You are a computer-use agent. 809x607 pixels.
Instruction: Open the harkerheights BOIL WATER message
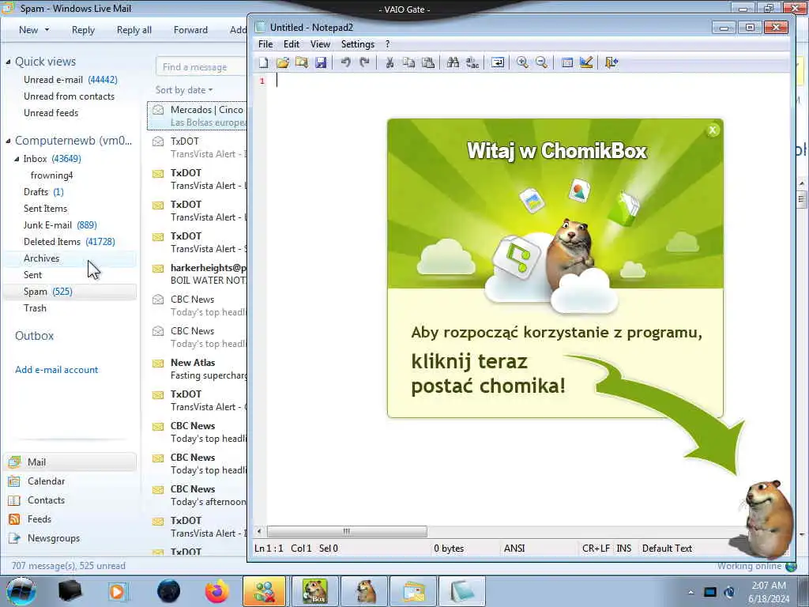pyautogui.click(x=197, y=274)
